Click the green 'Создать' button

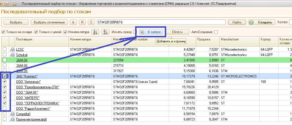(262, 22)
